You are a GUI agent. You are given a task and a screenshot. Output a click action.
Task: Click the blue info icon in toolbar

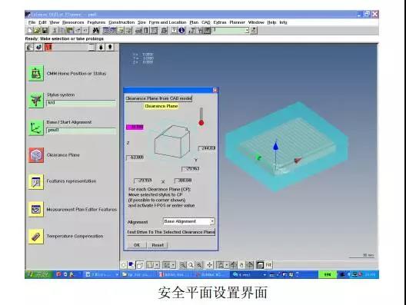click(x=181, y=31)
